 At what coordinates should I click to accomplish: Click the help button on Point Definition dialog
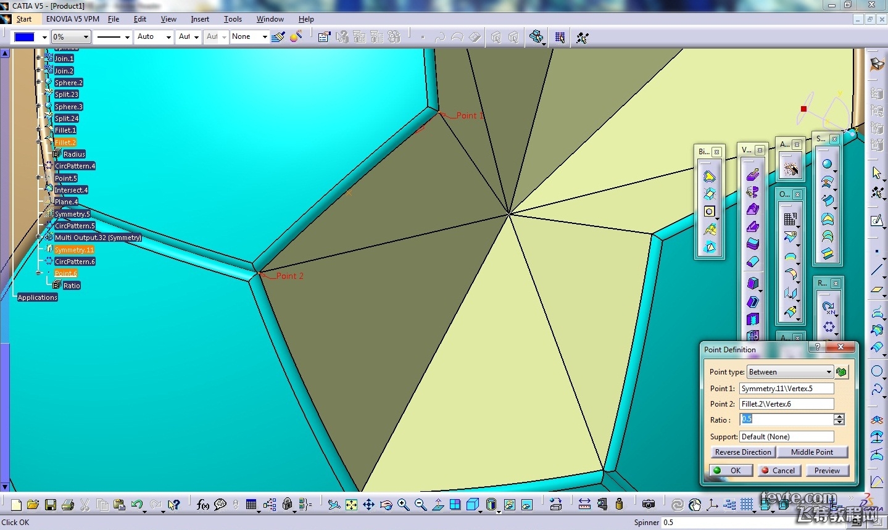coord(818,347)
